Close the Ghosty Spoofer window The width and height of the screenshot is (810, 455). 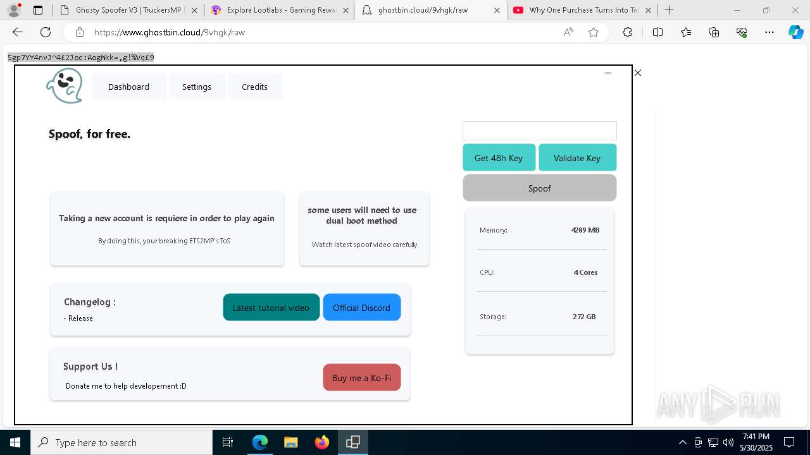pos(638,73)
